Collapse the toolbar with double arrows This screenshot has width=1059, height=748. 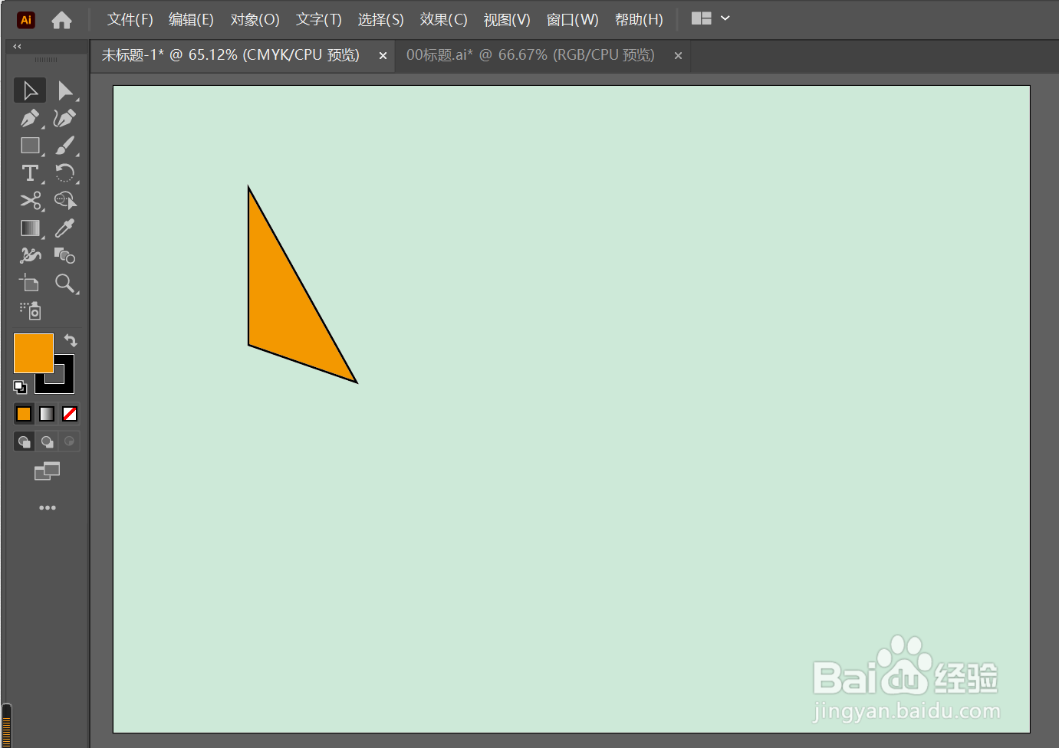point(17,47)
